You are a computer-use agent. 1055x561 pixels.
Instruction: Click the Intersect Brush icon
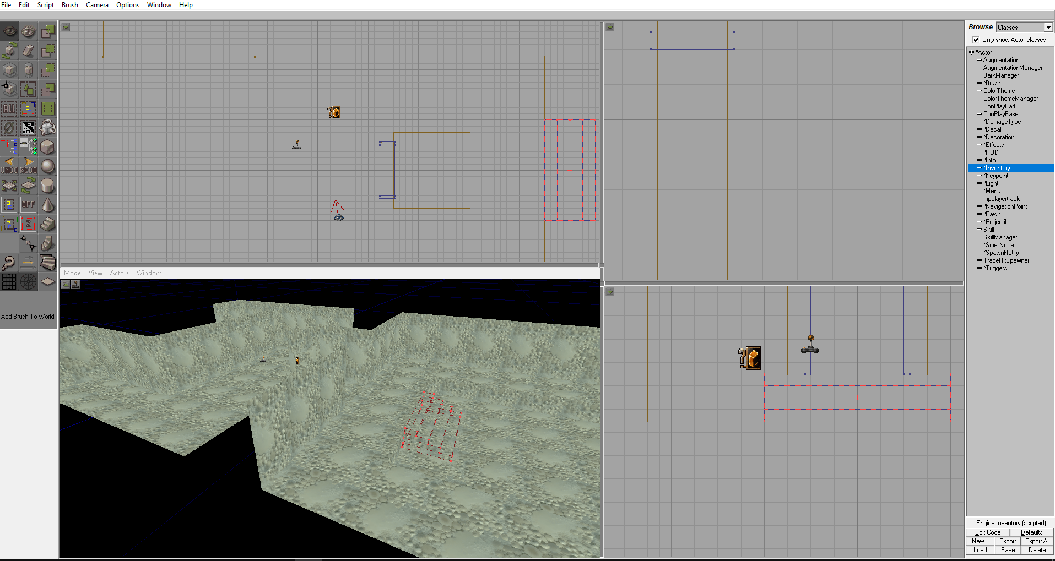tap(48, 70)
